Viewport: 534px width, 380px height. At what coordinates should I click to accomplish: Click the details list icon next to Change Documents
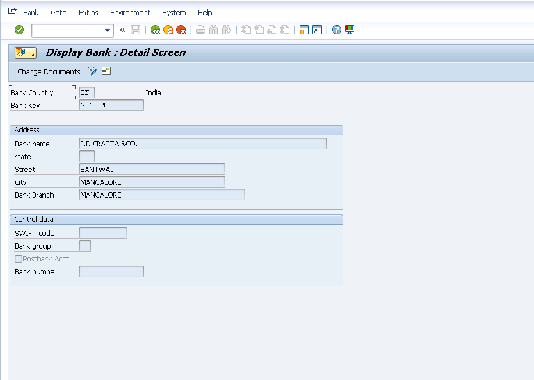tap(106, 71)
